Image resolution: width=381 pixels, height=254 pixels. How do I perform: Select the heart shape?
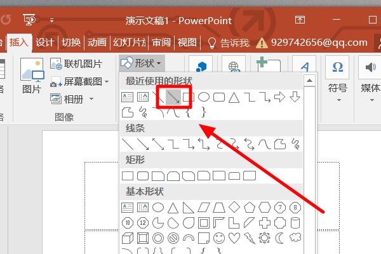(x=234, y=237)
